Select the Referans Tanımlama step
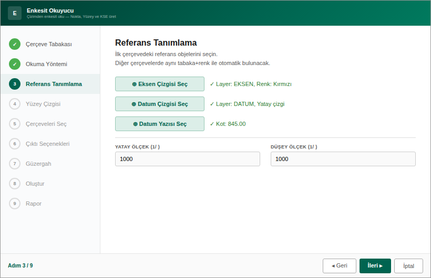Screen dimensions: 431x278 [50, 84]
